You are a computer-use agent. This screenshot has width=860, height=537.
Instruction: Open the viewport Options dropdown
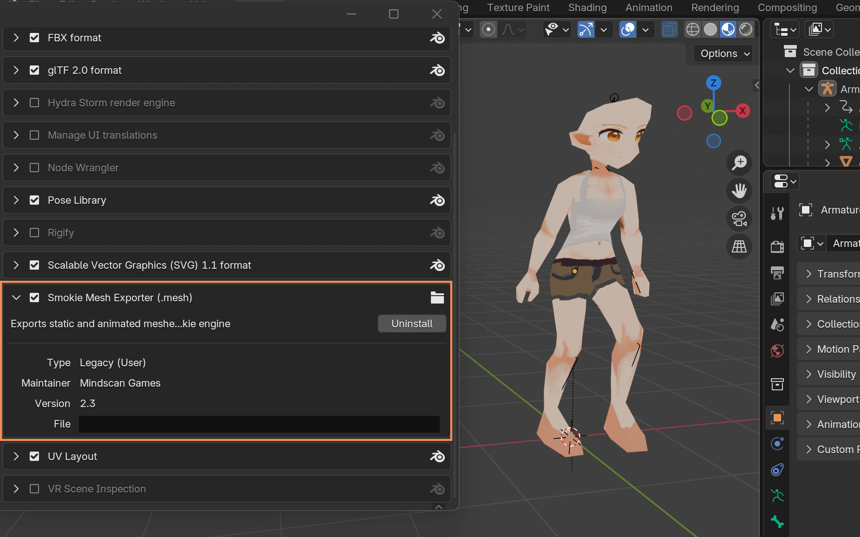(722, 53)
